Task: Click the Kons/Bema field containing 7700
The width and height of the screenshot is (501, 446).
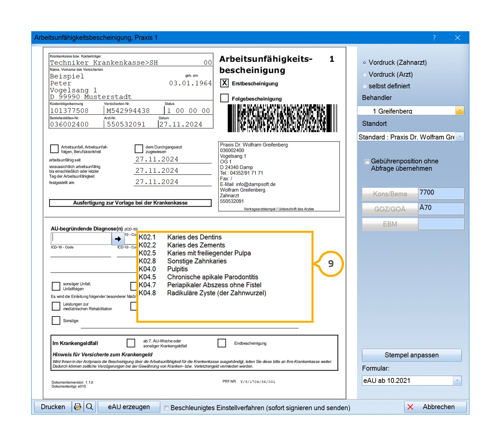Action: pos(441,193)
